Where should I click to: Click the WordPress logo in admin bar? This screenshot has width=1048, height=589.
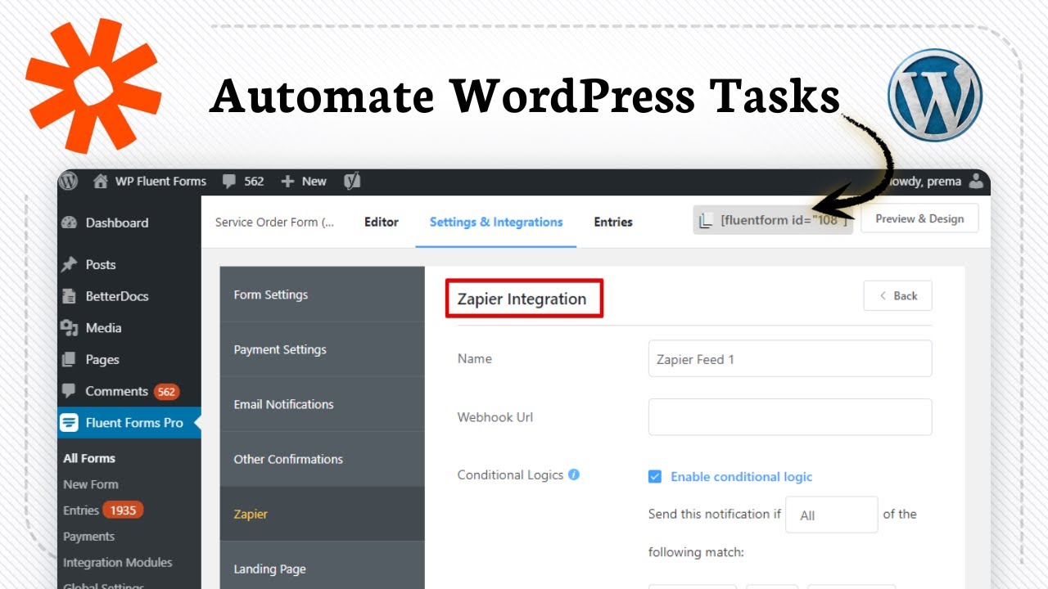[x=68, y=182]
